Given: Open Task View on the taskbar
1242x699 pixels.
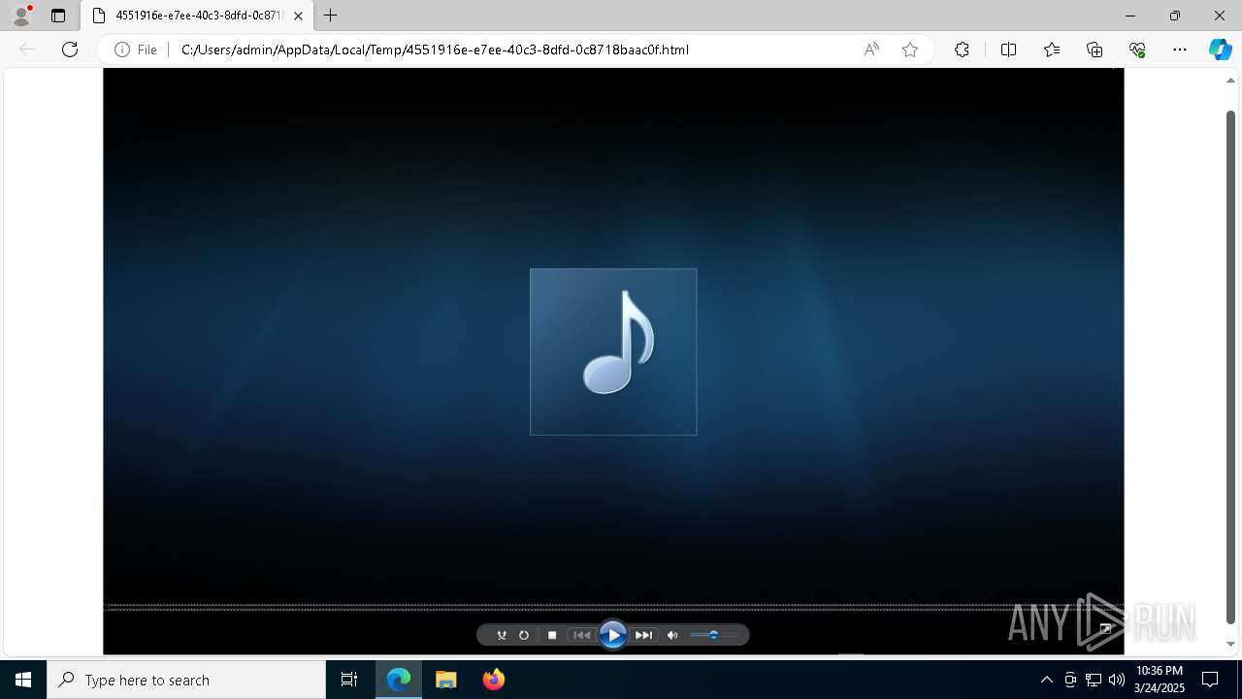Looking at the screenshot, I should click(x=349, y=680).
